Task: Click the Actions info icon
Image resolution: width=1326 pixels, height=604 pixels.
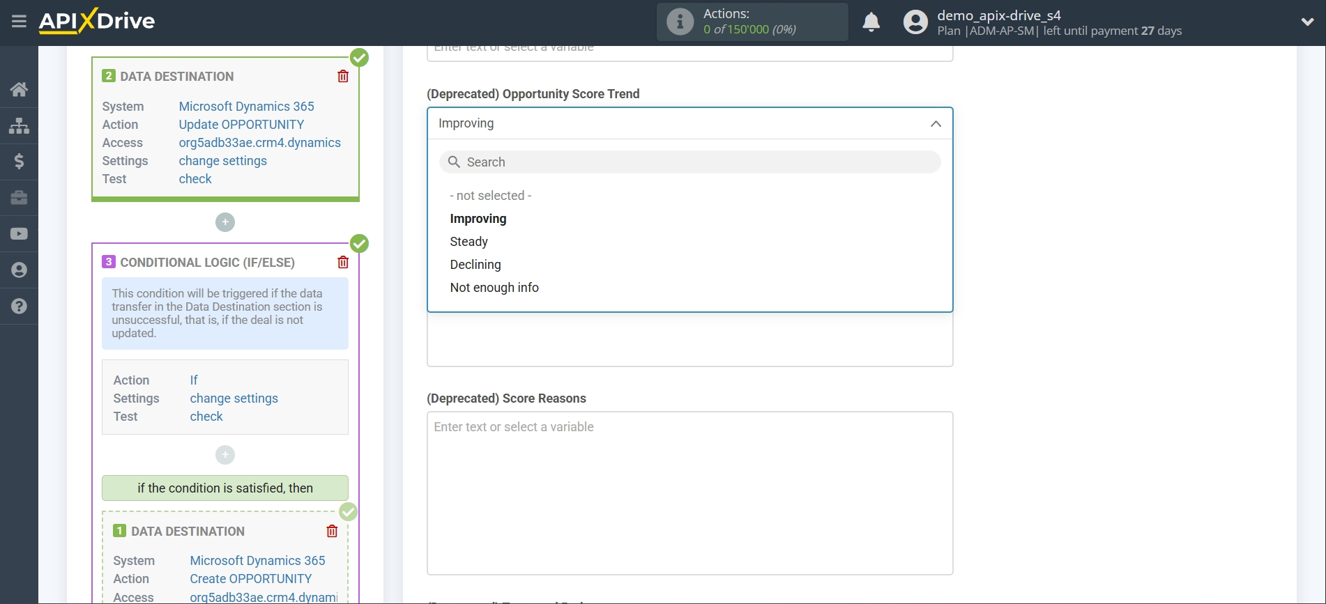Action: coord(680,22)
